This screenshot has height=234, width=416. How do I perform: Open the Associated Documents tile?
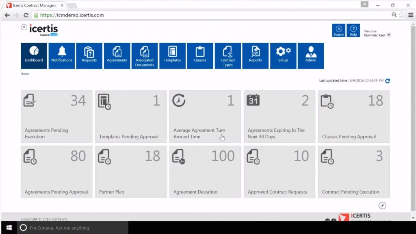[145, 56]
